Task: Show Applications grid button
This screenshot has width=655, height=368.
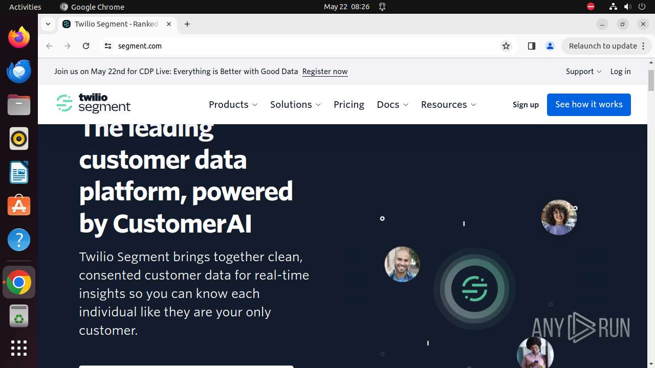Action: click(x=19, y=348)
